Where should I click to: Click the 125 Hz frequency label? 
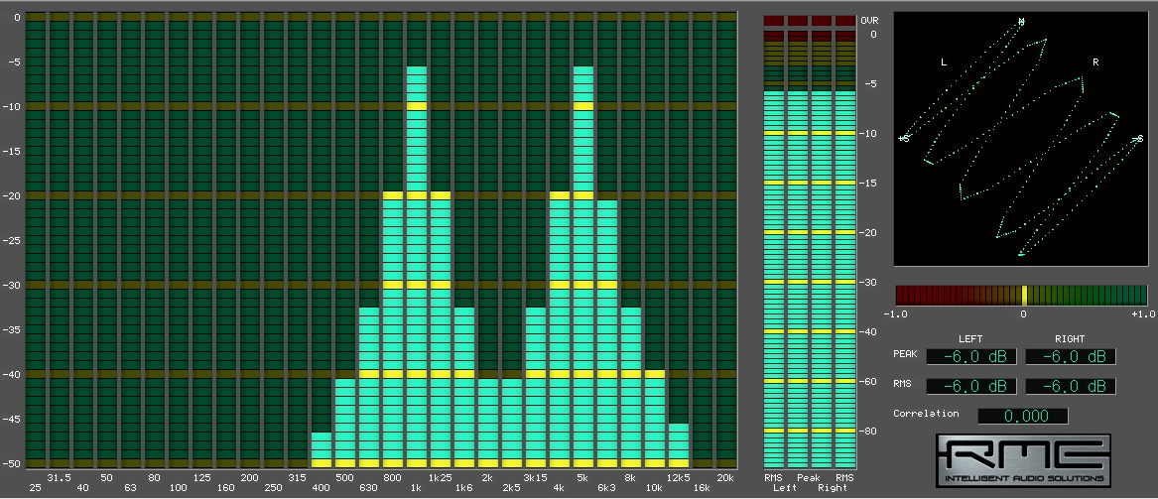coord(202,477)
